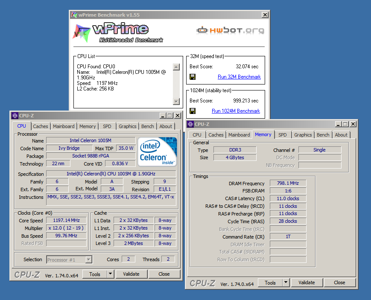The width and height of the screenshot is (371, 300).
Task: Click Close button in left CPU-Z window
Action: pos(164,274)
